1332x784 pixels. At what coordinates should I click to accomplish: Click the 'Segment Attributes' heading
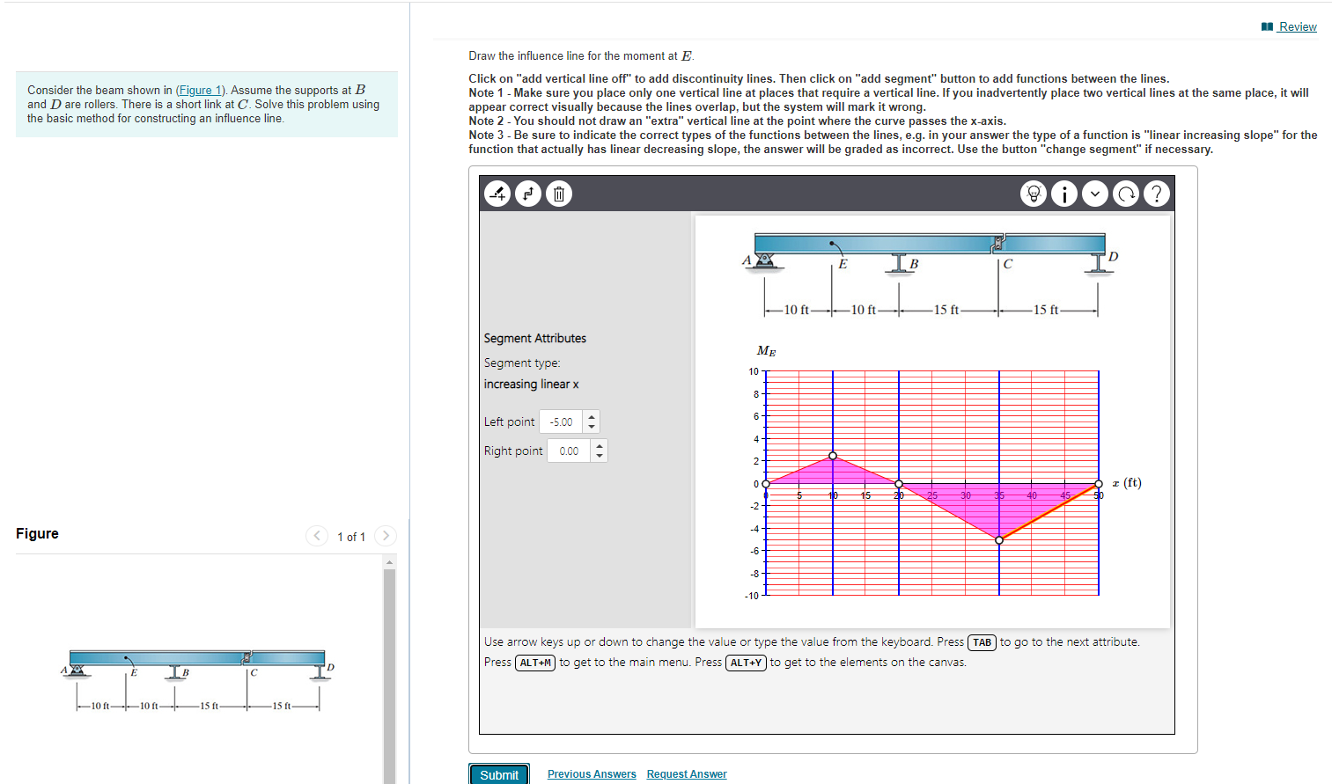pyautogui.click(x=534, y=339)
